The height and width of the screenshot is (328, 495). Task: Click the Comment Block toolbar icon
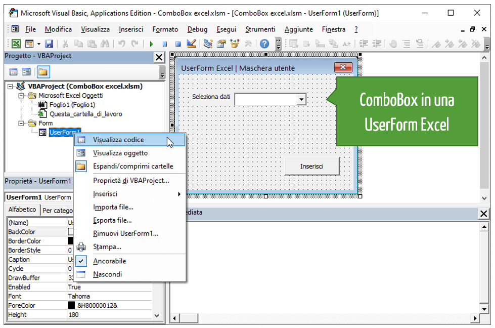coord(407,44)
